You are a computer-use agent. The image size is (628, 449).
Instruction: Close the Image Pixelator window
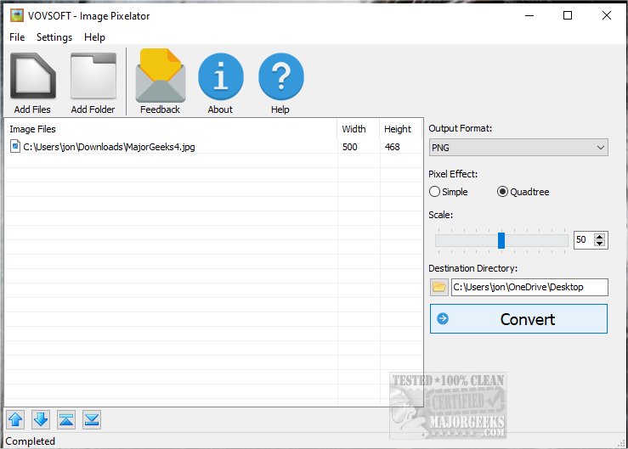point(607,15)
